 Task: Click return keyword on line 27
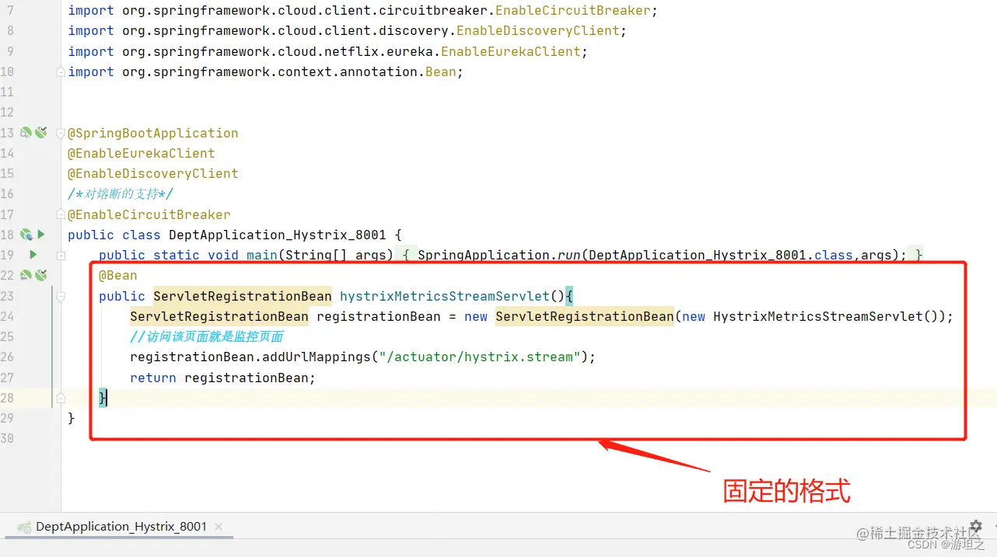coord(153,378)
